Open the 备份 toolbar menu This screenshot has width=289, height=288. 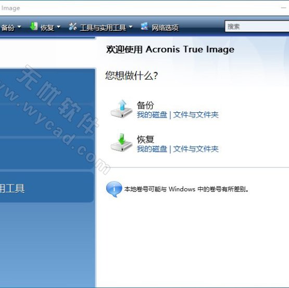[x=8, y=28]
